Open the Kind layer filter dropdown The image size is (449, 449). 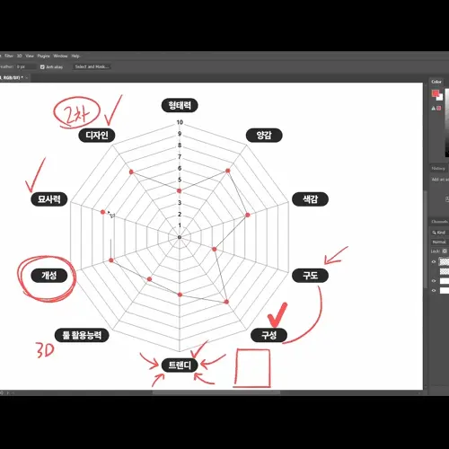pyautogui.click(x=439, y=233)
